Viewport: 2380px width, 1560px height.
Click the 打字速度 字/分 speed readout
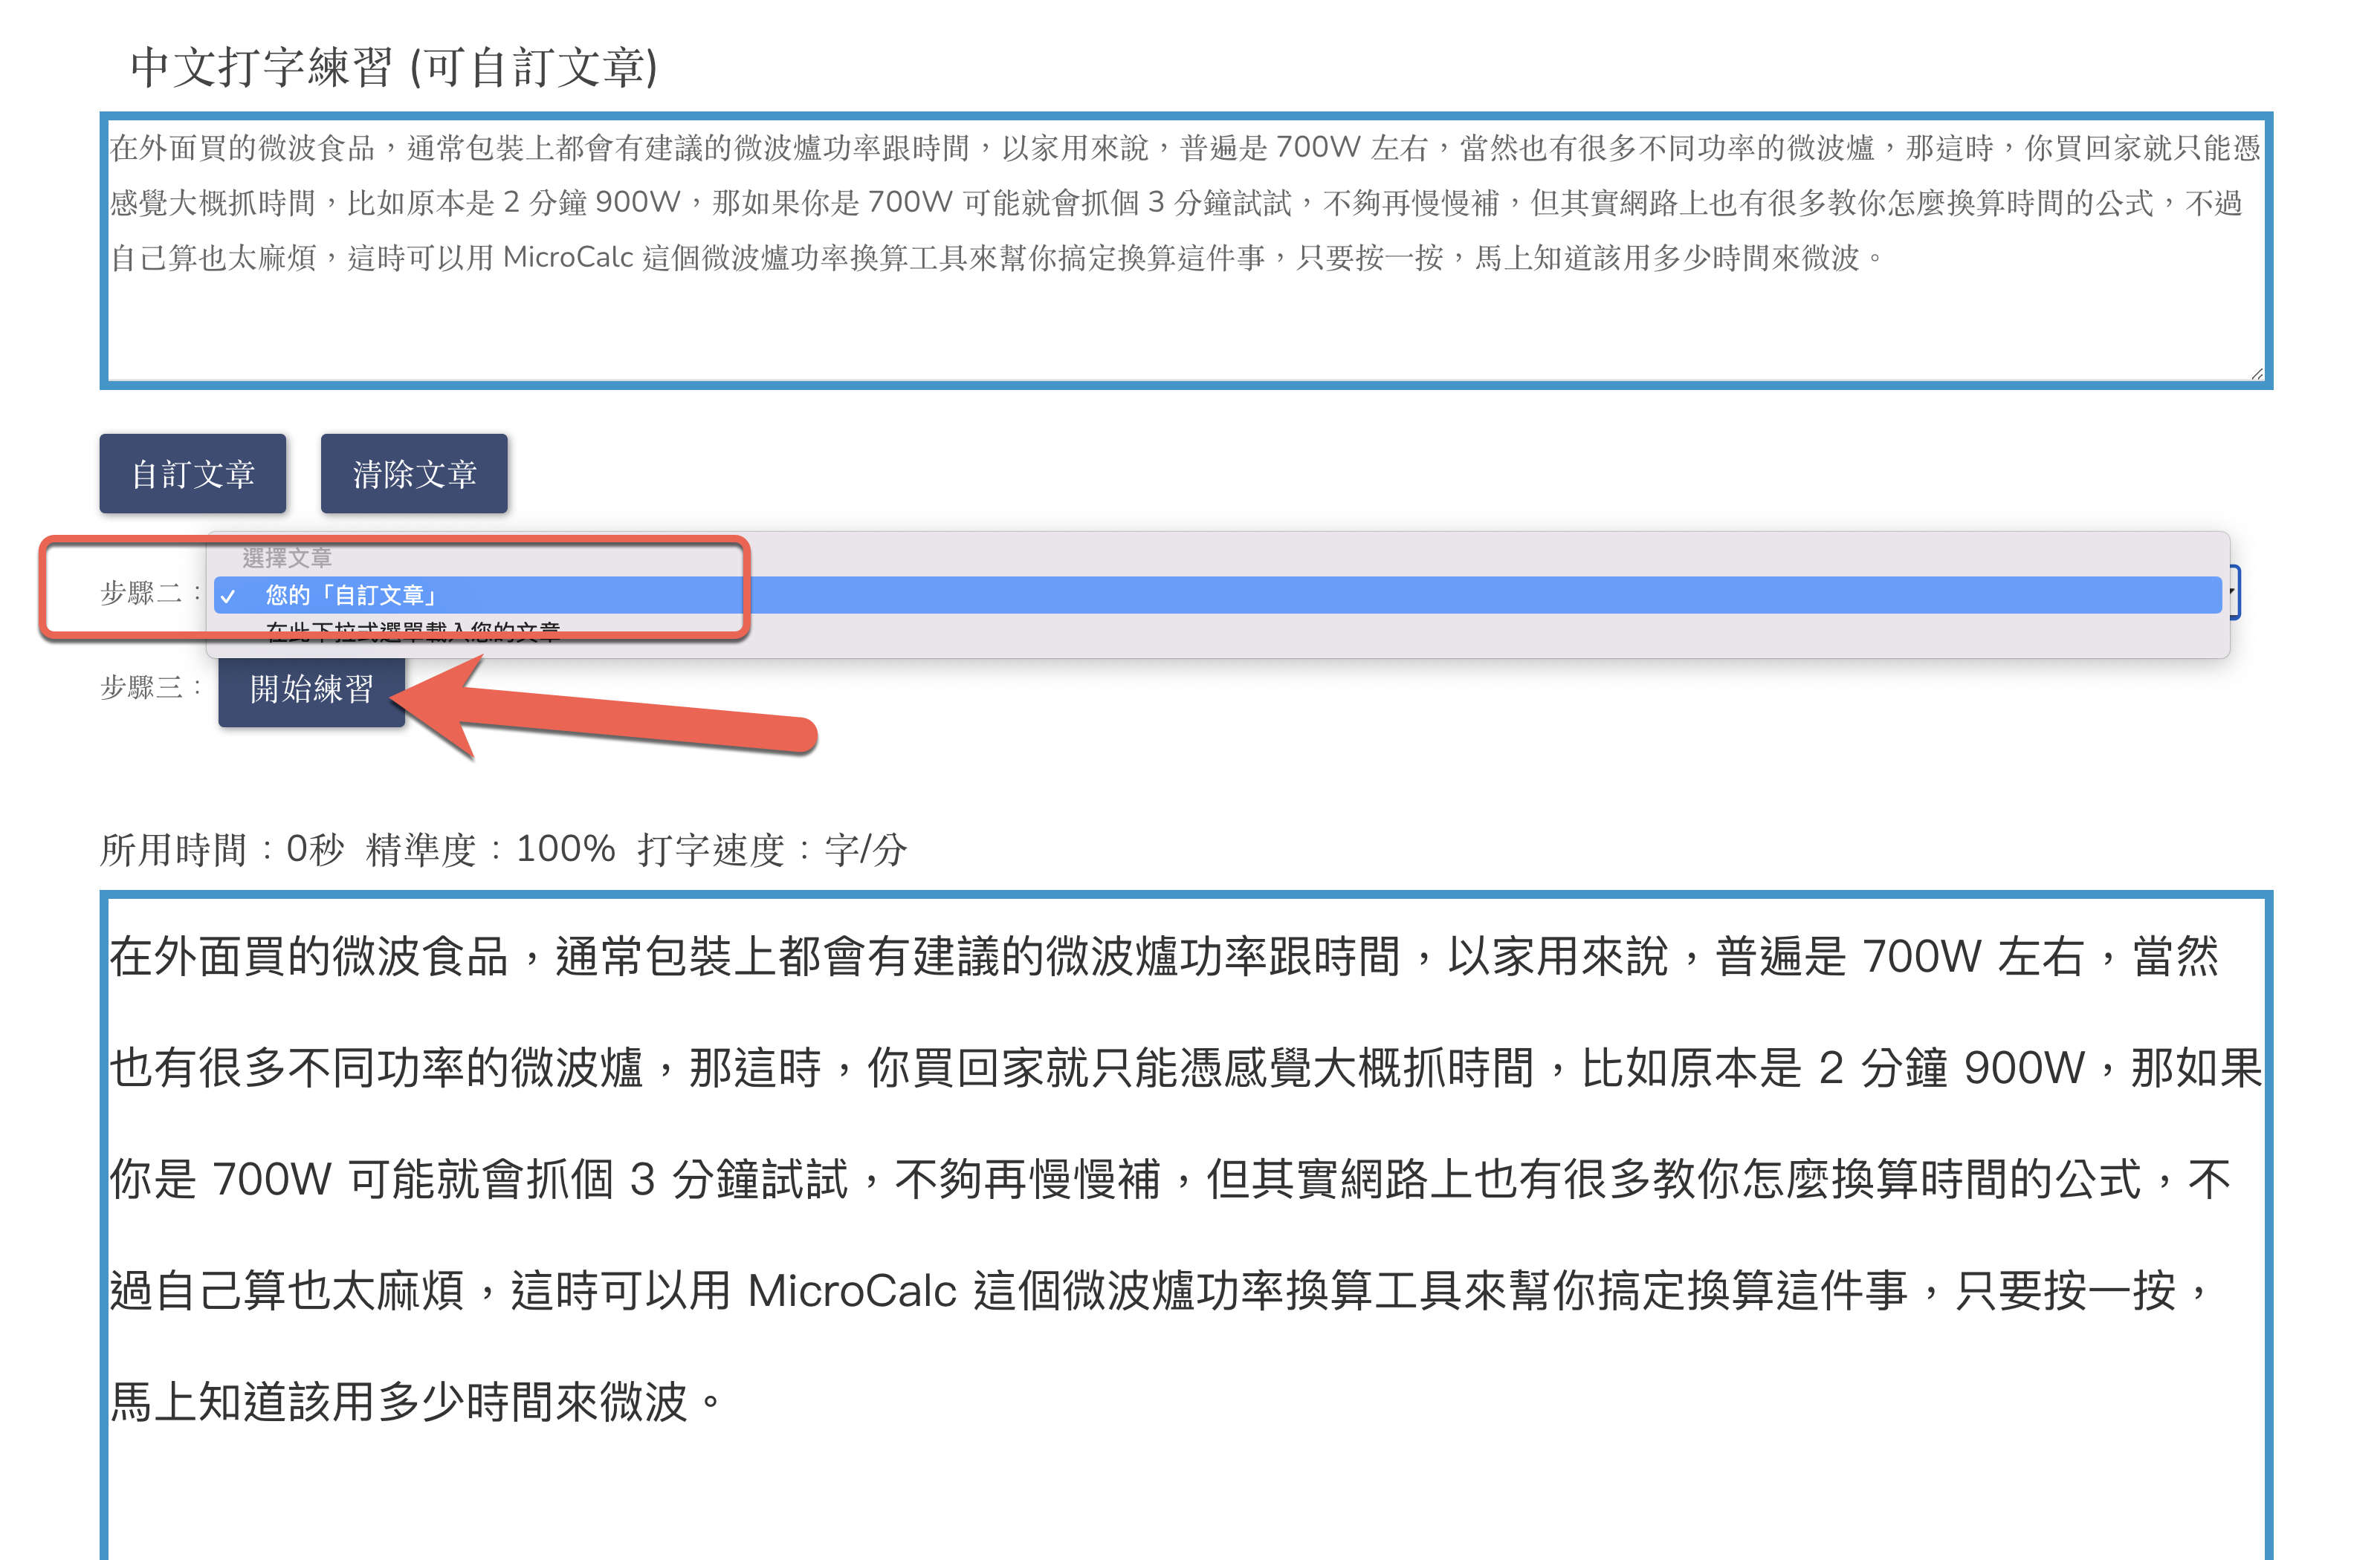click(772, 849)
